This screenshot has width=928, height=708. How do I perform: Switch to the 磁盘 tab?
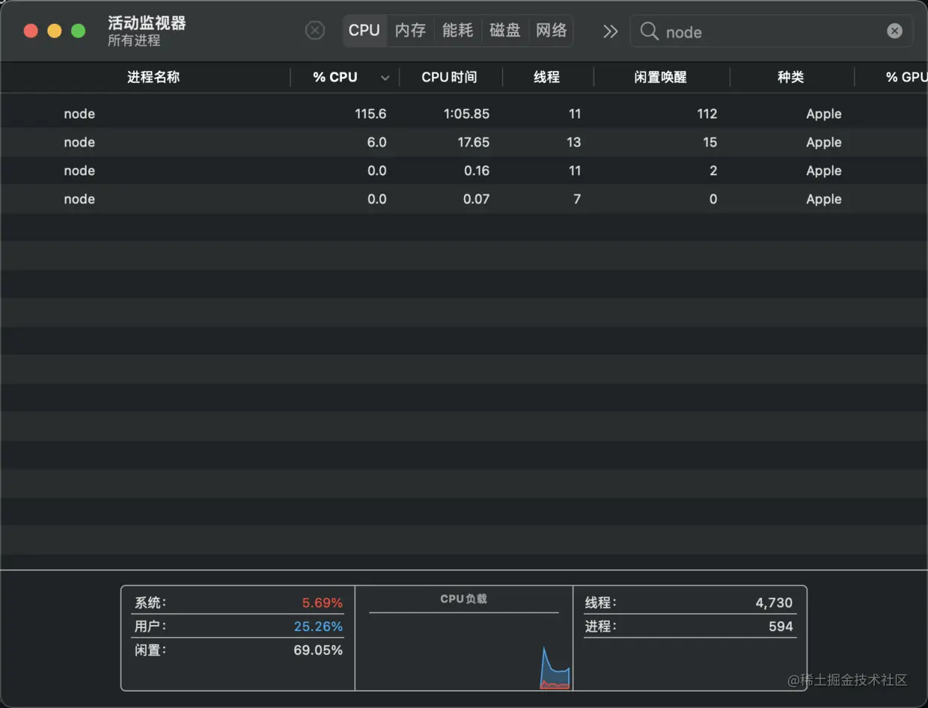click(x=504, y=31)
